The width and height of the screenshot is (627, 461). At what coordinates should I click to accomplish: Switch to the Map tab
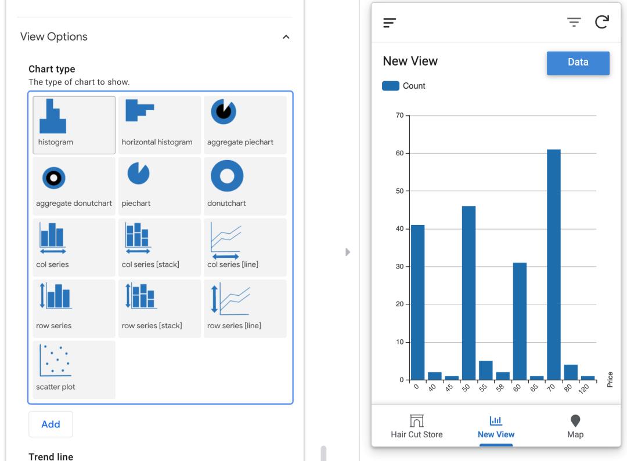(575, 426)
